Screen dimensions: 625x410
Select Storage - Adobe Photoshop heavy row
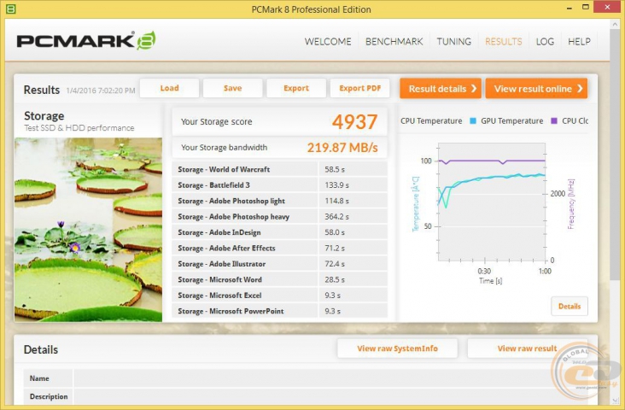279,217
